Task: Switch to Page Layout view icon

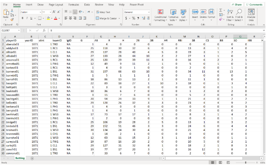Action: 220,163
